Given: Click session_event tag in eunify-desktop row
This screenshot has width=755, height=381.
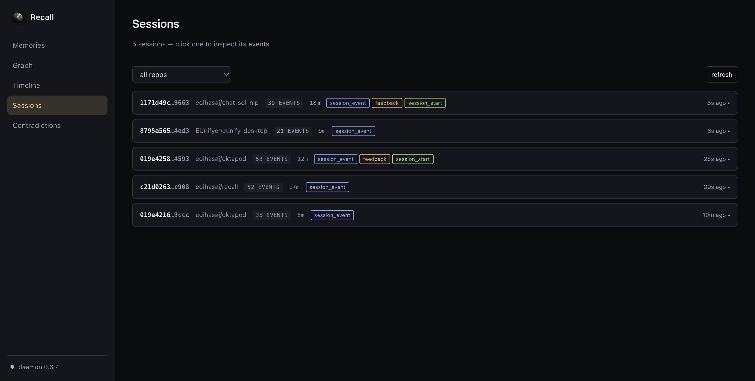Looking at the screenshot, I should tap(353, 131).
